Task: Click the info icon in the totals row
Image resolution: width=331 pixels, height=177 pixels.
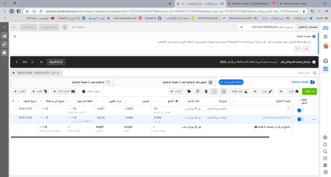Action: tap(256, 127)
